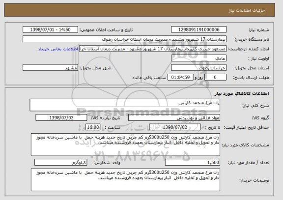The height and width of the screenshot is (200, 283).
Task: Click the ایجاد کننده درخواست field
Action: point(153,49)
